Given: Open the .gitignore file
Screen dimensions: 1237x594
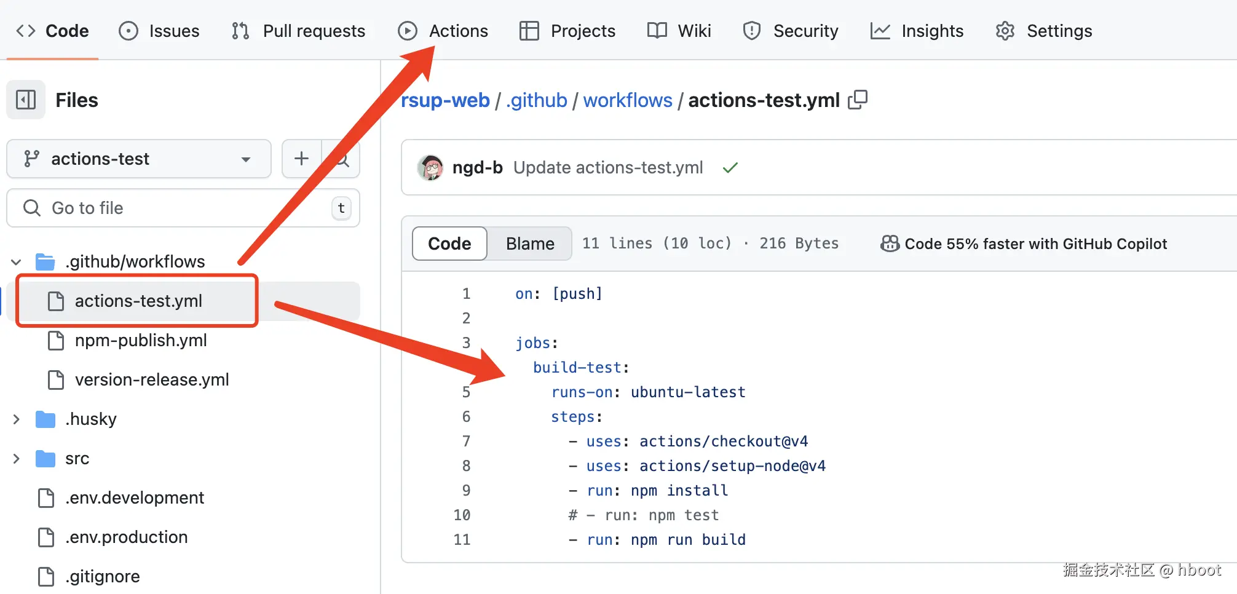Looking at the screenshot, I should tap(102, 576).
